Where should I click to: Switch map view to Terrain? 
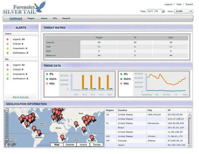(x=97, y=145)
